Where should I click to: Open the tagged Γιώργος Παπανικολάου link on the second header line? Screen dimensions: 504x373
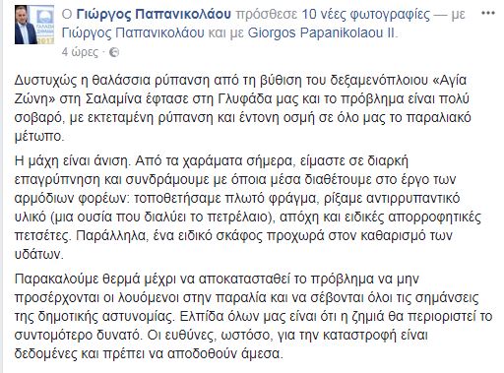pos(133,33)
